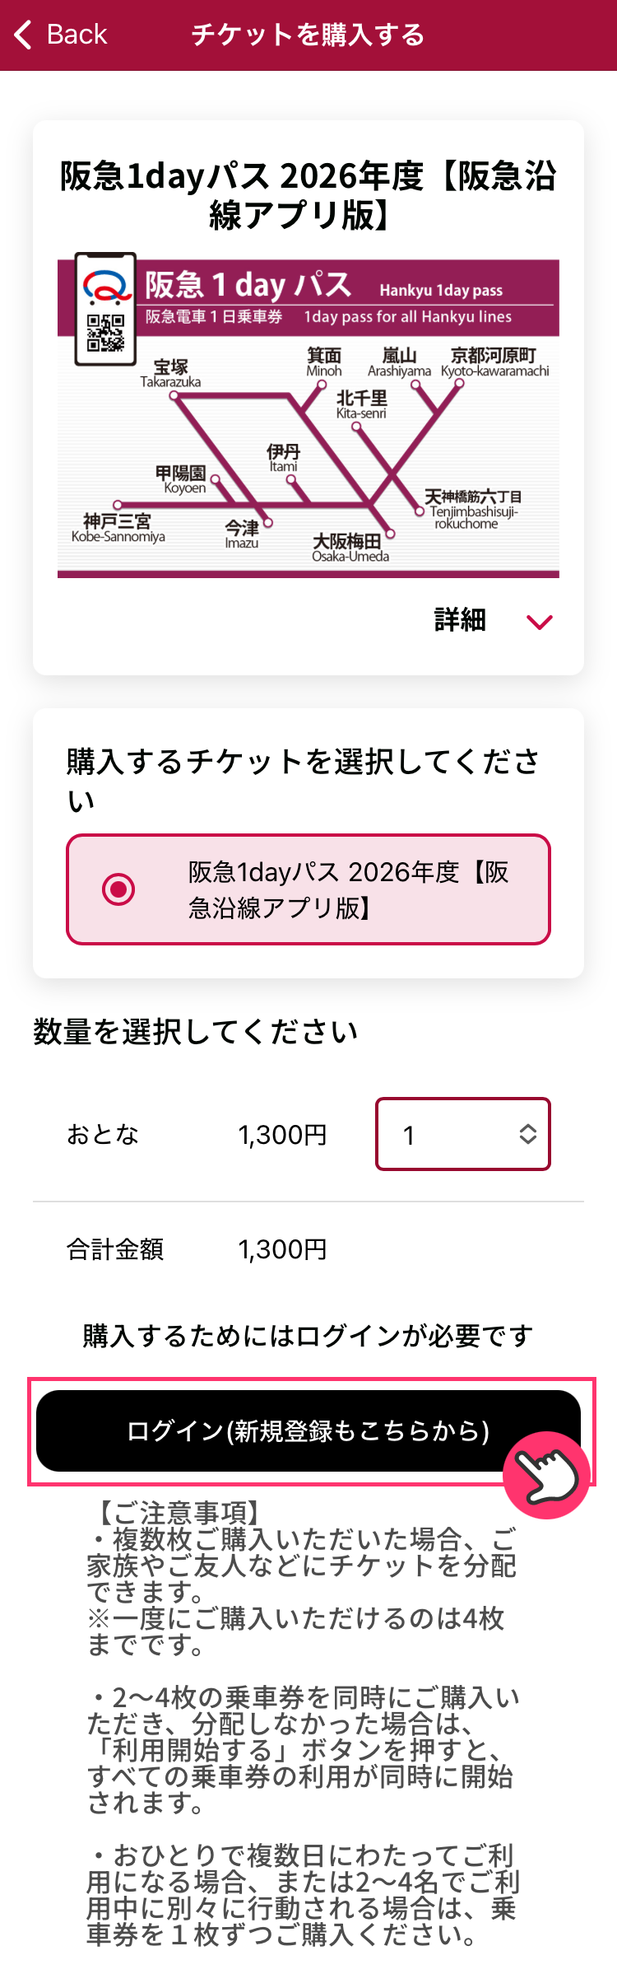Click the Kobe-Sannomiya station marker on the map
Screen dimensions: 617x1988
(x=118, y=505)
